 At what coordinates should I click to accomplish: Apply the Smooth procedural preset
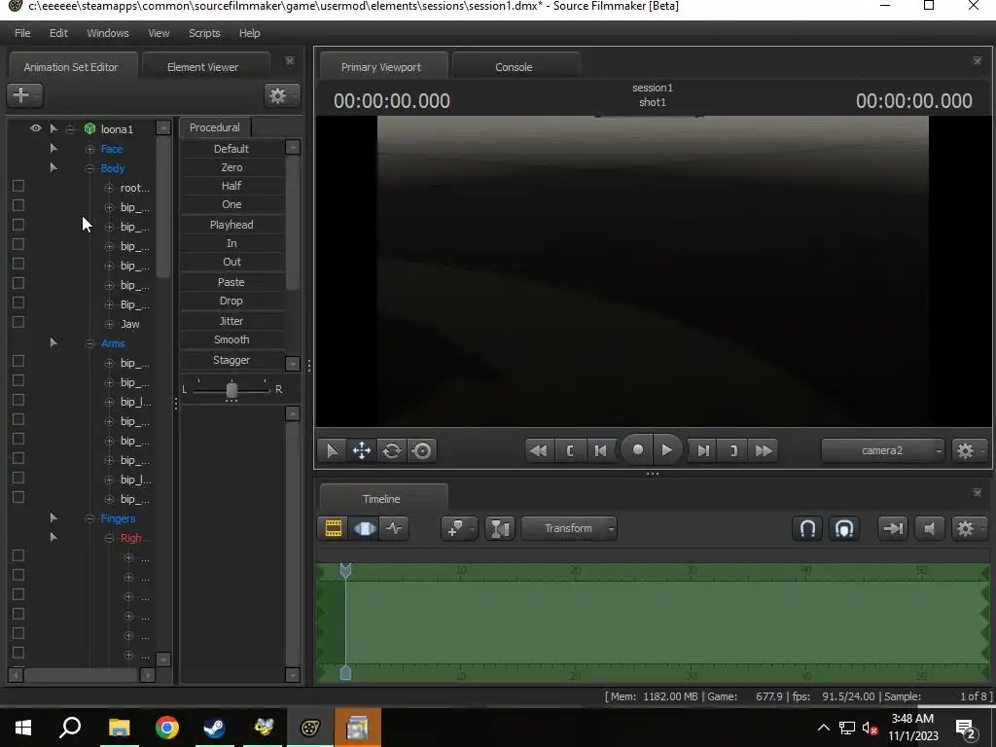point(231,339)
